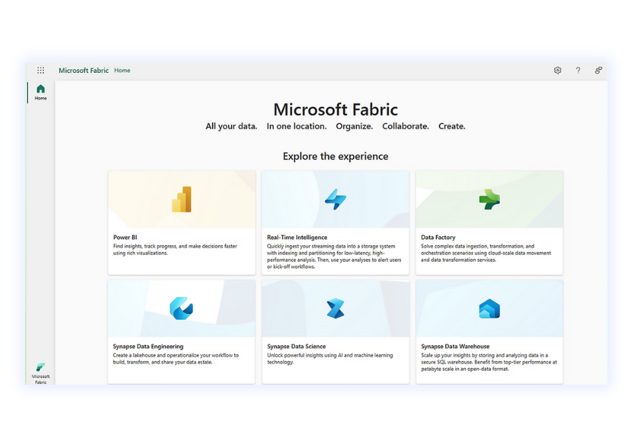Open the Synapse Data Warehouse card
This screenshot has width=633, height=447.
(489, 331)
